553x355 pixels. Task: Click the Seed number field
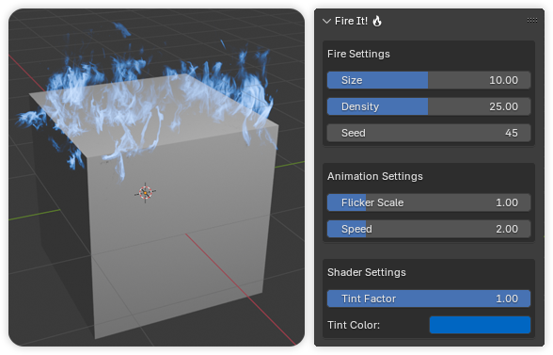[x=429, y=133]
